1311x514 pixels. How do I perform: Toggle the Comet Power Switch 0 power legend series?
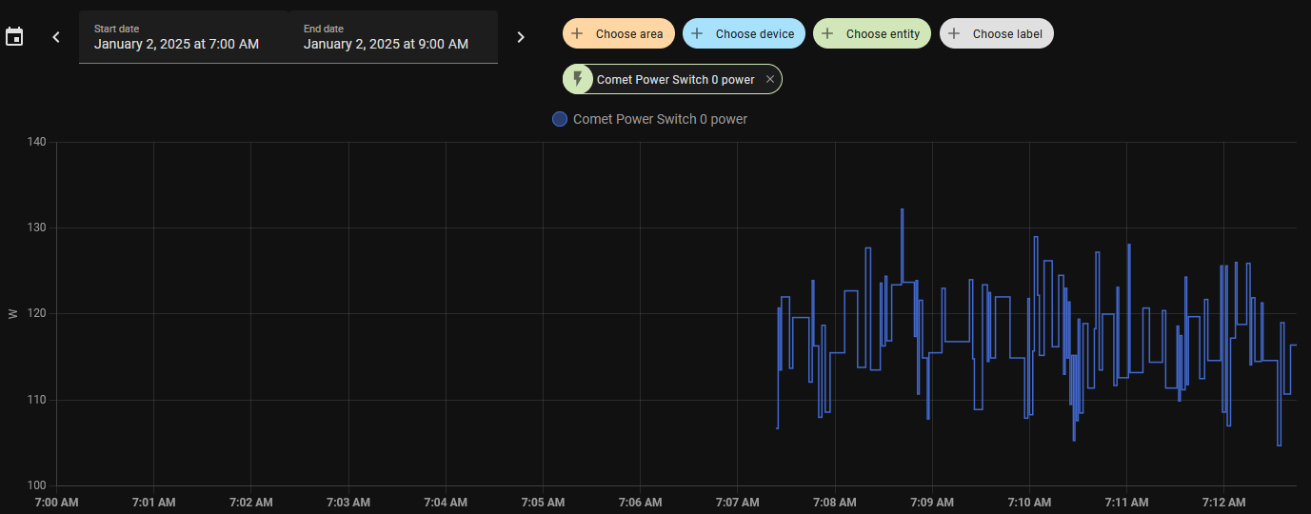[x=659, y=120]
